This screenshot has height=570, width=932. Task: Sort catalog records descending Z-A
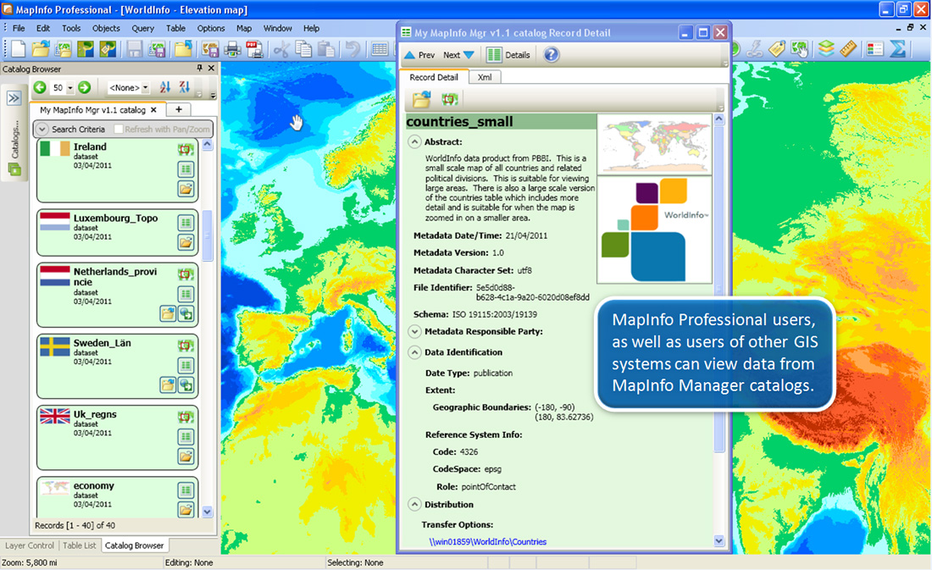coord(184,87)
